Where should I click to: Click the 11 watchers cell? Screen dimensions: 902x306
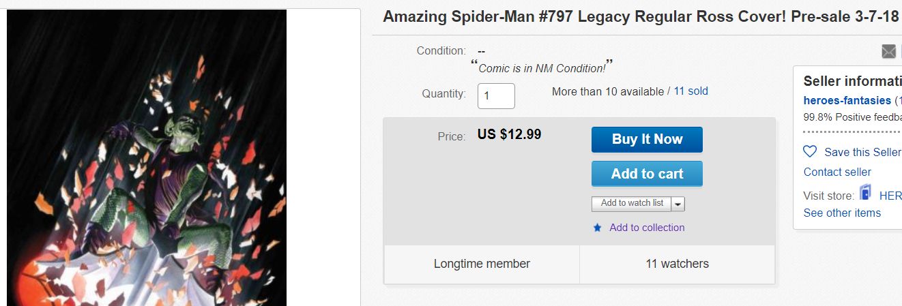pos(677,264)
